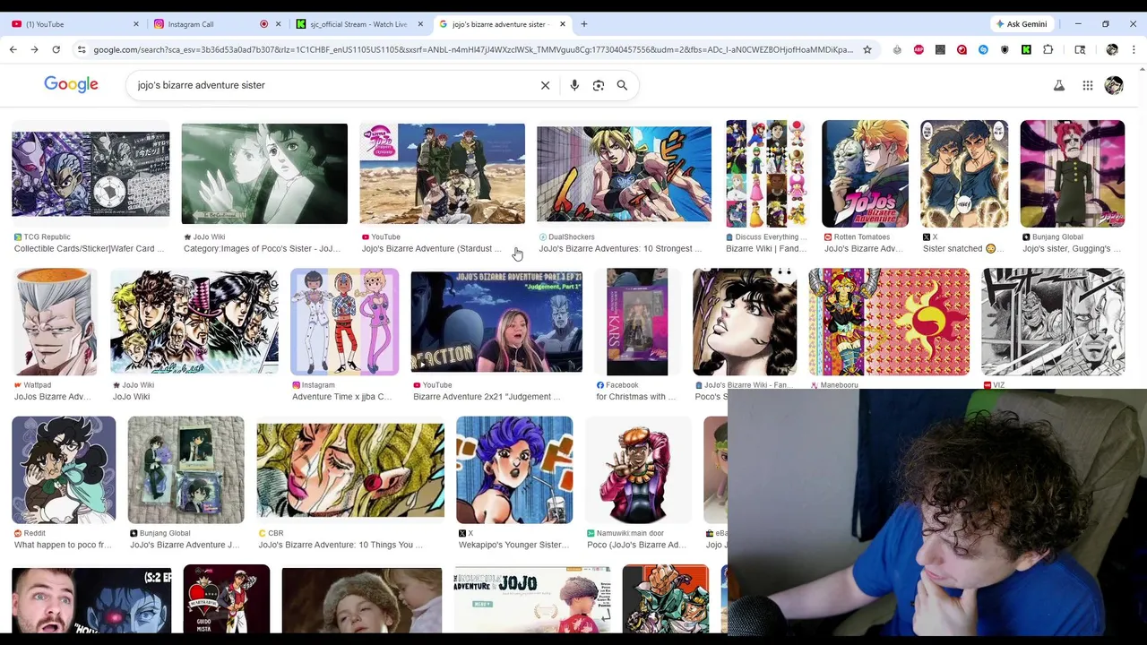Open Wekapipo's Younger Sister image
The height and width of the screenshot is (645, 1147).
tap(514, 469)
